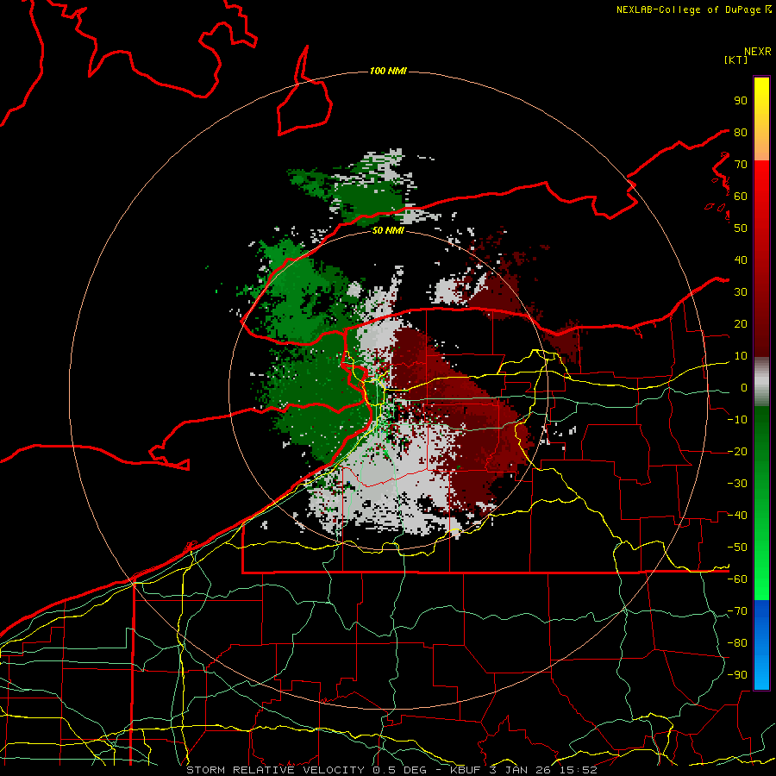Click the -80 value on the velocity scale
Viewport: 776px width, 776px height.
tap(737, 643)
